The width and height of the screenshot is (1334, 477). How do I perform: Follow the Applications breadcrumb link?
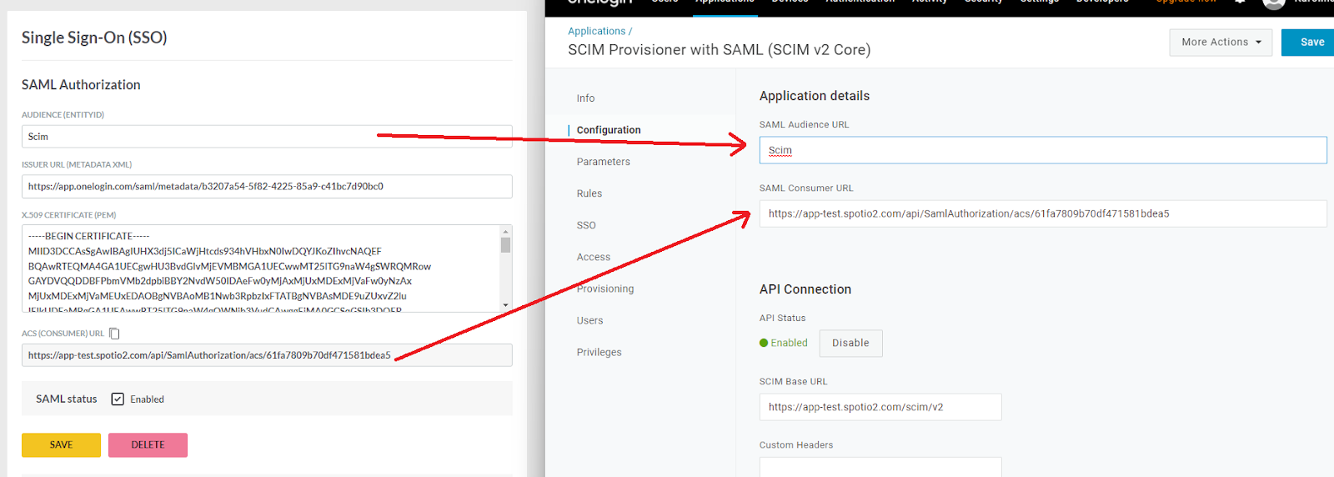point(596,31)
